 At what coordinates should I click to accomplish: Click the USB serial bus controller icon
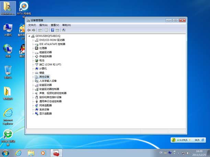click(37, 101)
